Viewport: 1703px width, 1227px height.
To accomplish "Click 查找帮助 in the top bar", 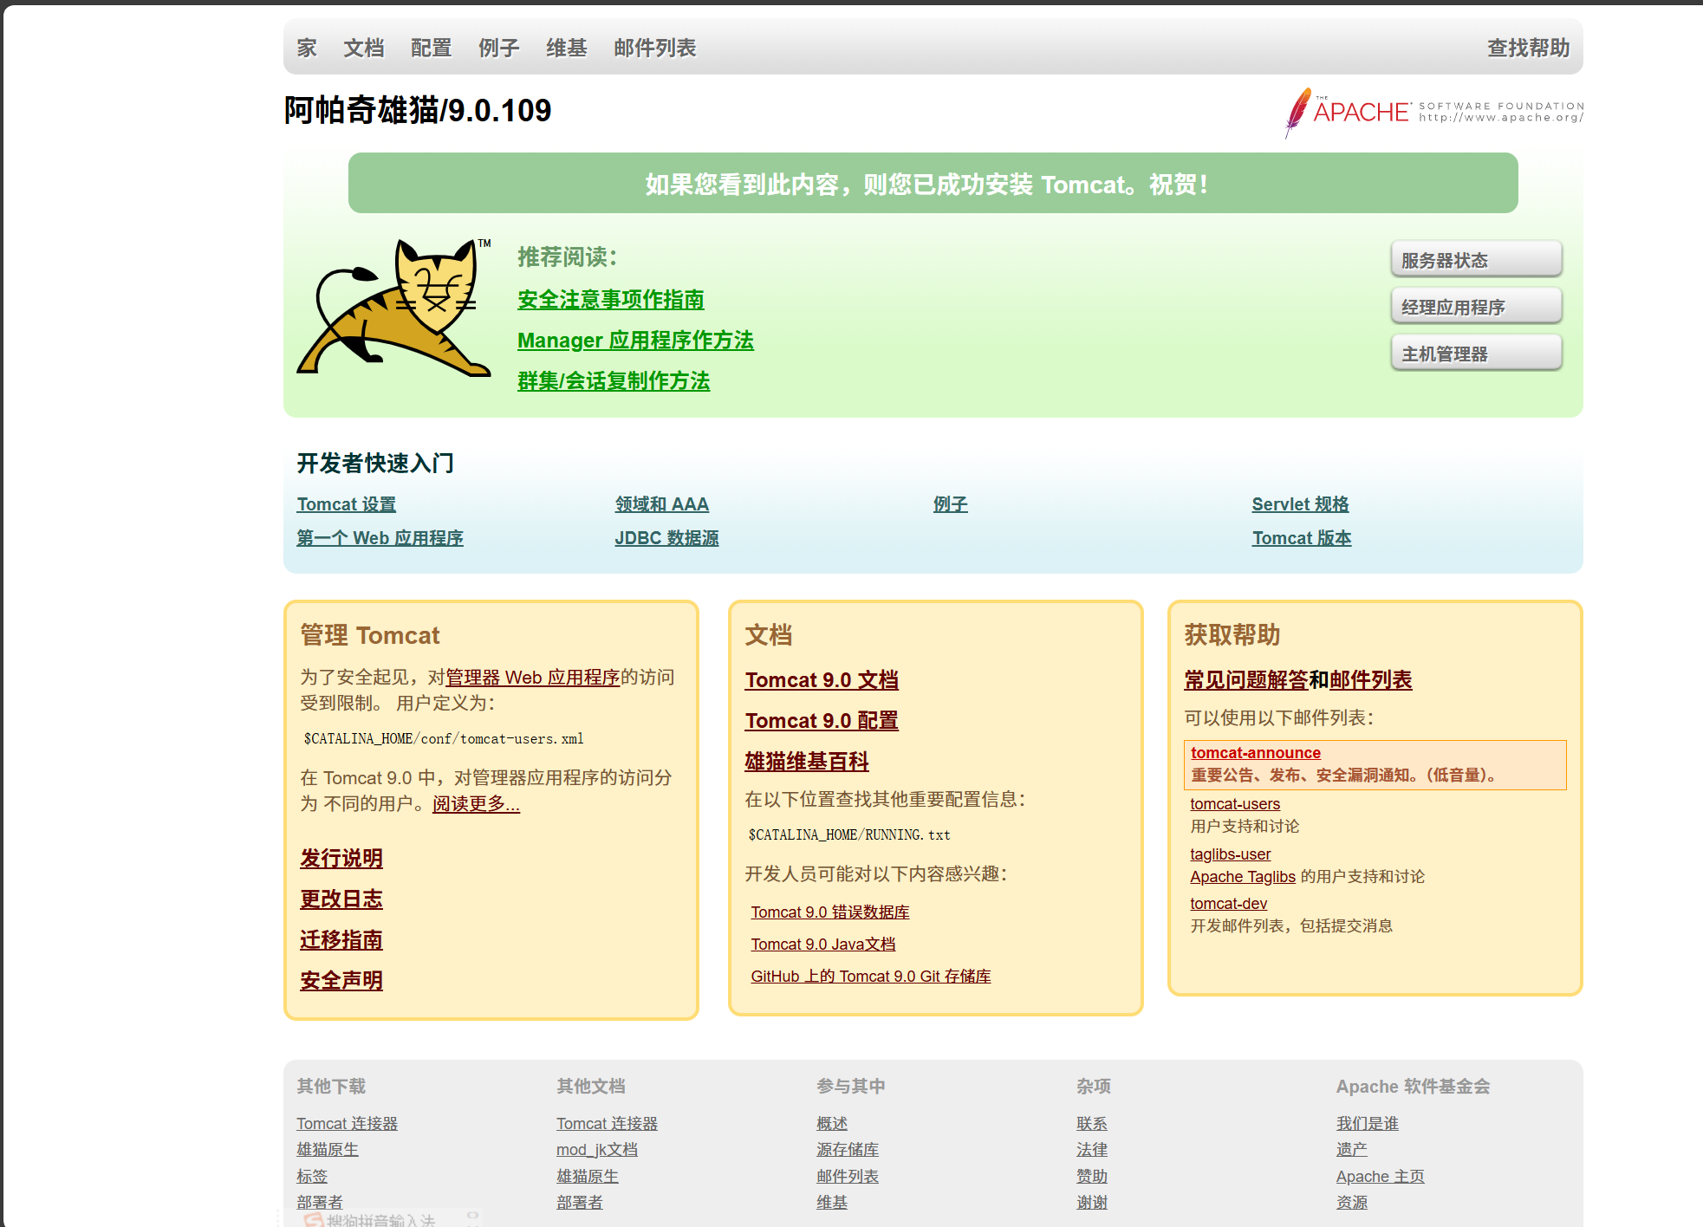I will 1529,48.
